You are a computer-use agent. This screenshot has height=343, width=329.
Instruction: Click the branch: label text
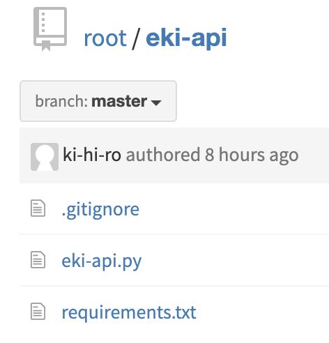point(61,102)
